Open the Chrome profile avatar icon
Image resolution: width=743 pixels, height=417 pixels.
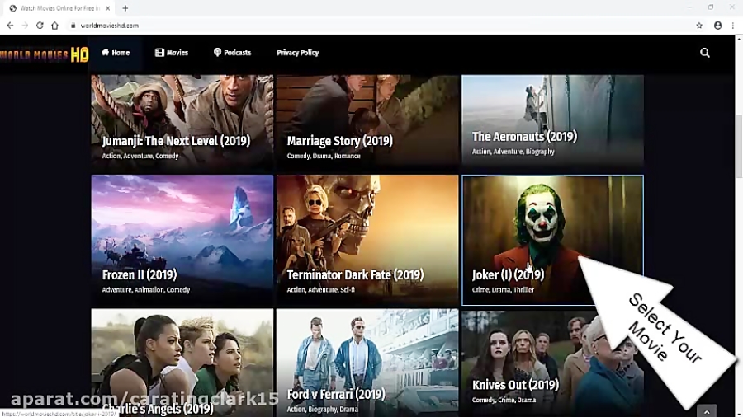point(718,26)
